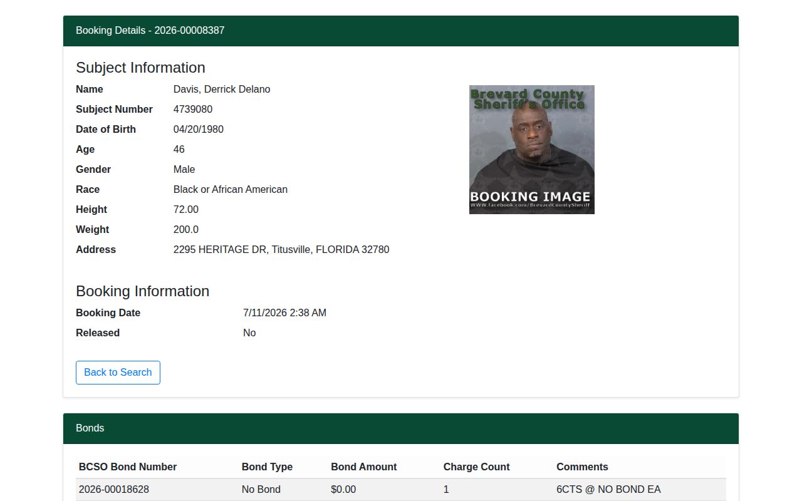Select the Booking Details - 2026-00008387 header text

(x=150, y=31)
